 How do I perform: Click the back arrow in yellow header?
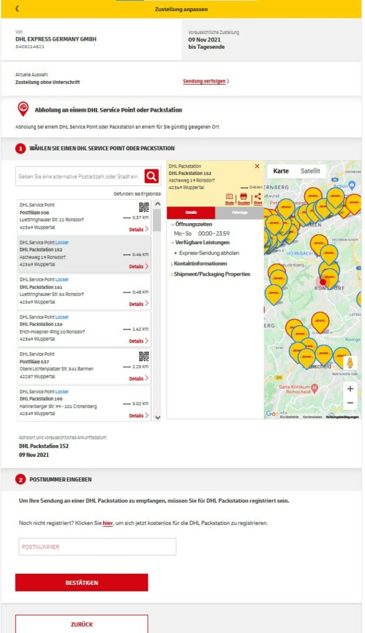click(17, 9)
